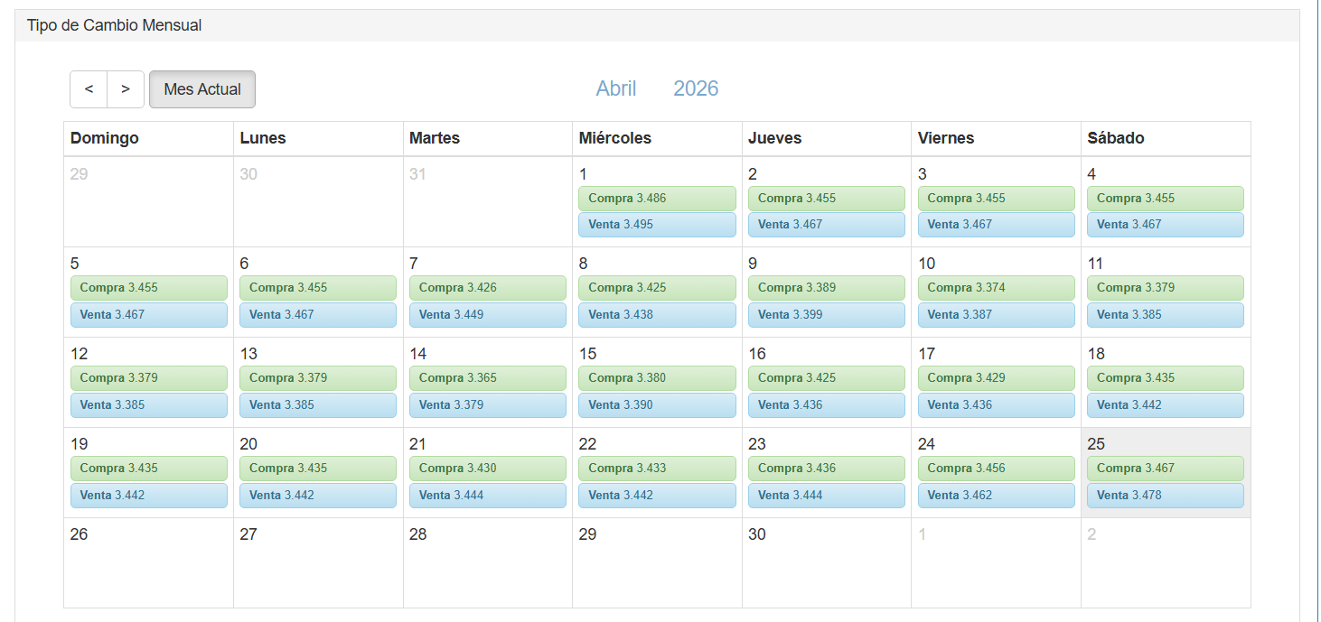The width and height of the screenshot is (1321, 622).
Task: Click the Venta 3.399 badge on April 9
Action: click(x=826, y=314)
